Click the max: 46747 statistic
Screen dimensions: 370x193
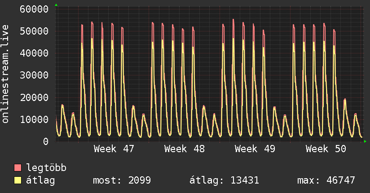click(326, 180)
